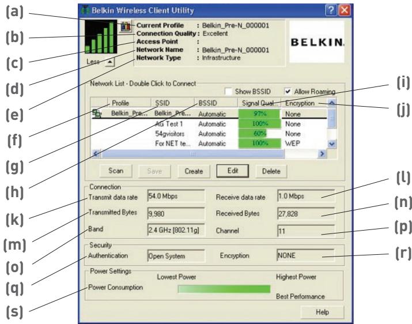Image resolution: width=412 pixels, height=324 pixels.
Task: Collapse details with the Less arrow button
Action: (x=110, y=62)
